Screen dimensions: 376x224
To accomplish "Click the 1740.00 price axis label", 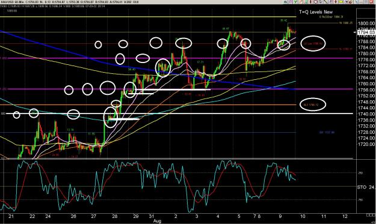I will [366, 114].
